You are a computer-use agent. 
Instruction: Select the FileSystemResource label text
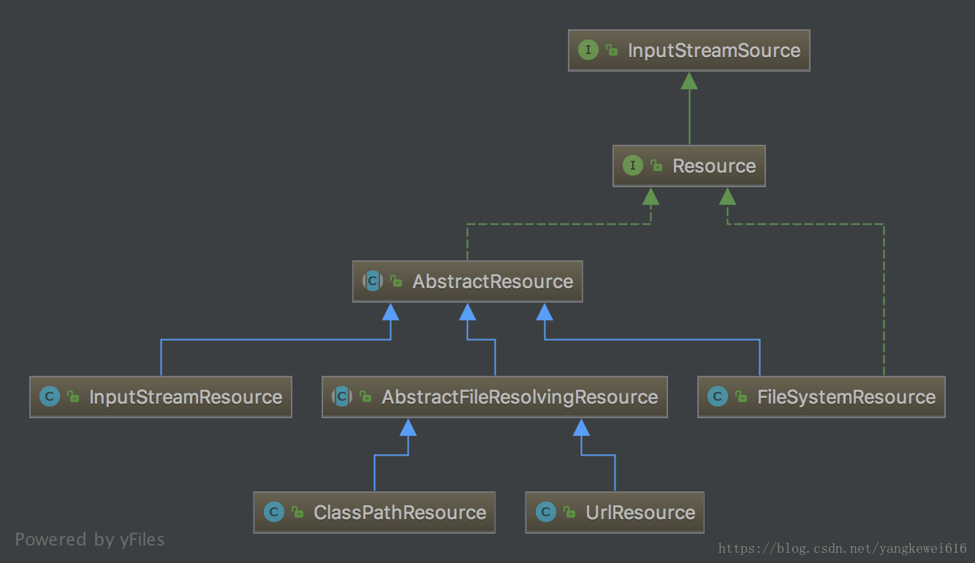pos(846,397)
